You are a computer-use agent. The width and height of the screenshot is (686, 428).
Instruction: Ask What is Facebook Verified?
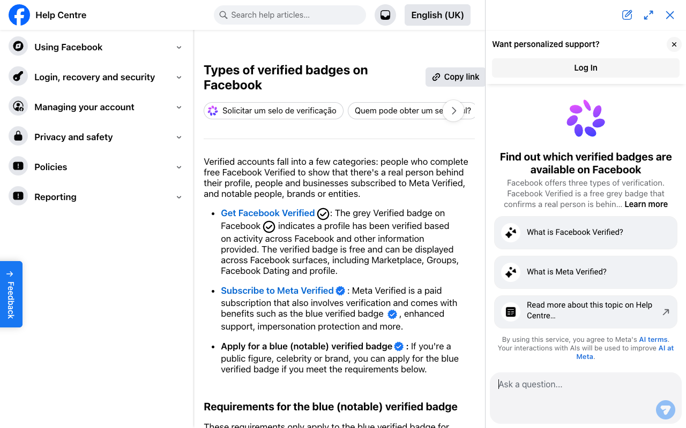click(586, 233)
